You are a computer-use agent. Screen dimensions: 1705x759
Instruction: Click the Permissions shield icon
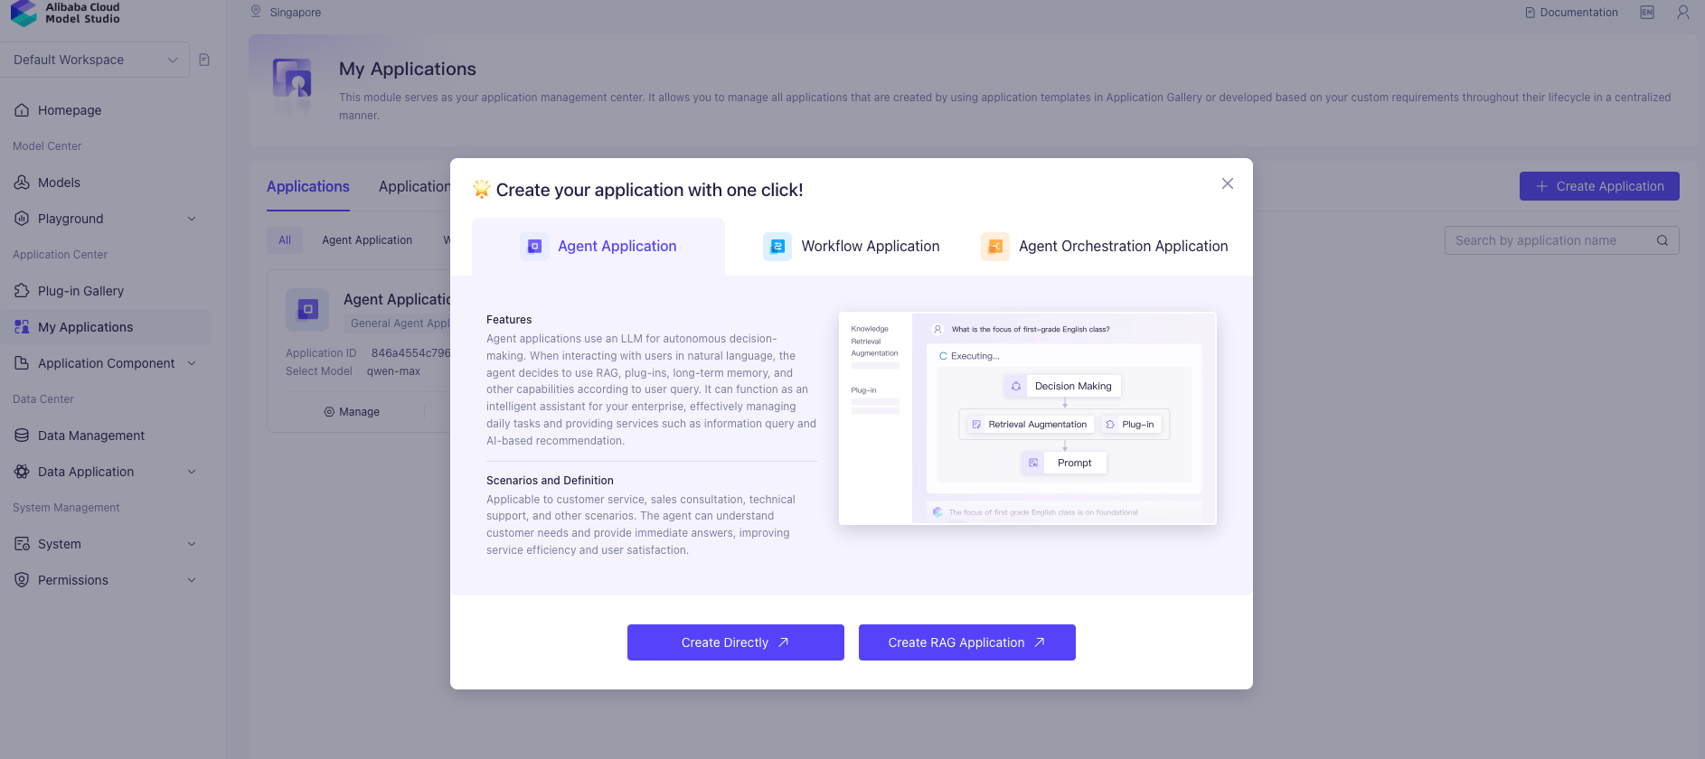point(22,580)
